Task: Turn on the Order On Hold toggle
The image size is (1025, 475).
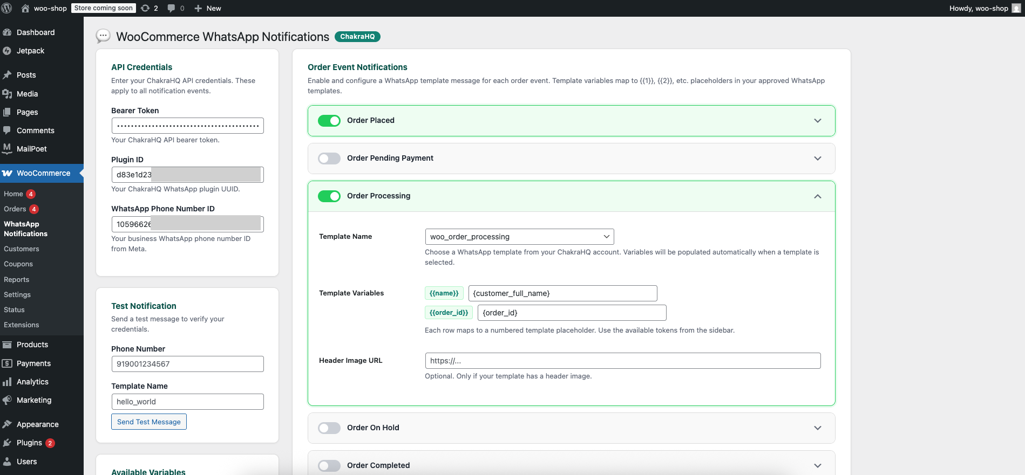Action: [329, 428]
